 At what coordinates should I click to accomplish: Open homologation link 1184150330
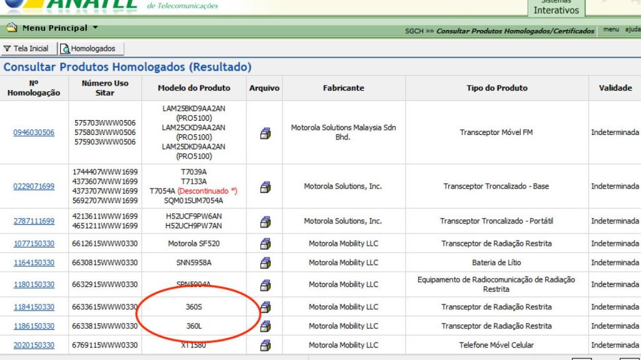(34, 307)
